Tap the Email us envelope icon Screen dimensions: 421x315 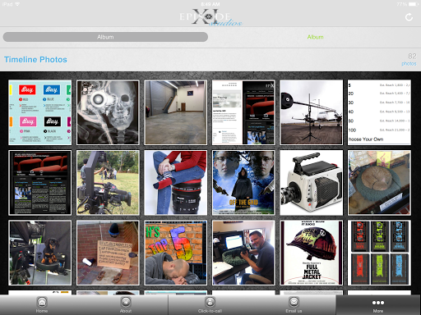(x=294, y=302)
